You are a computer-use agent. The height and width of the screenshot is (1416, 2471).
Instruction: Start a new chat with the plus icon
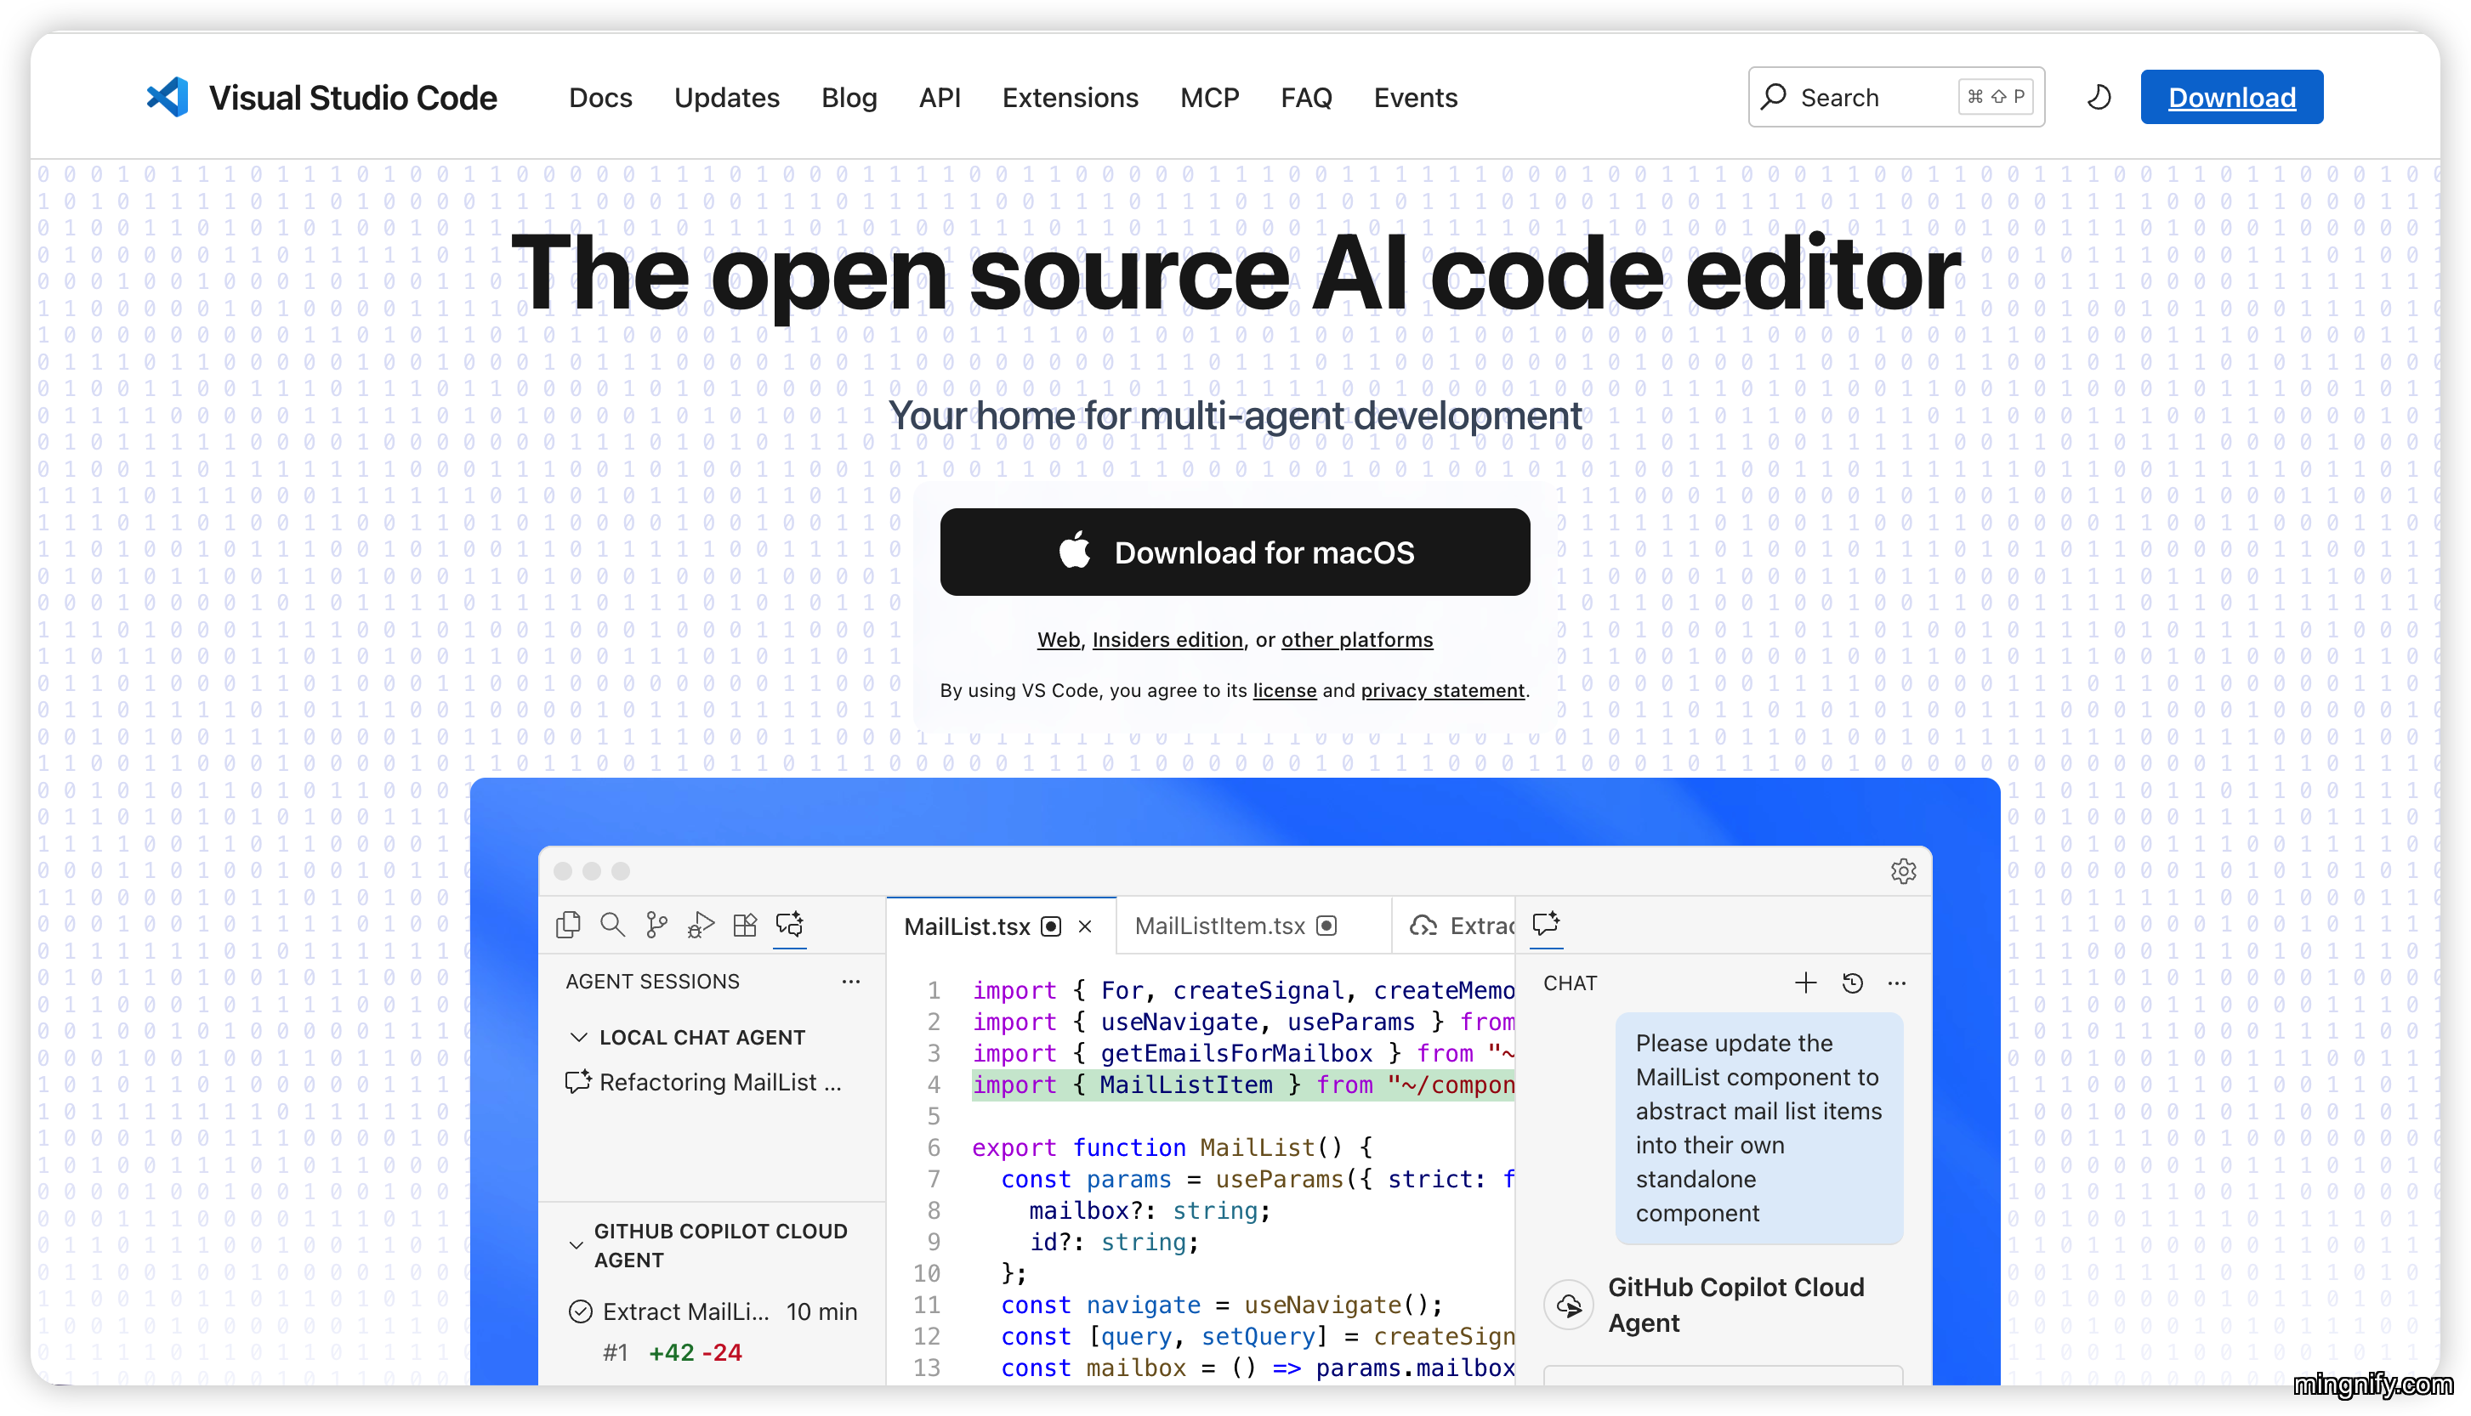(1805, 983)
